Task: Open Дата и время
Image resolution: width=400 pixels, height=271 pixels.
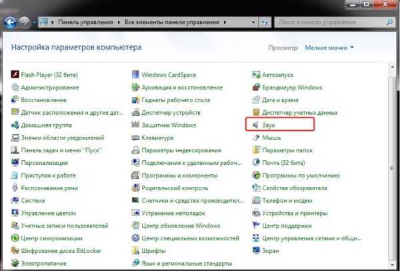Action: pos(275,100)
